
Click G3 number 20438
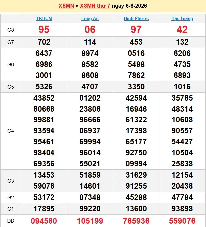(x=182, y=186)
